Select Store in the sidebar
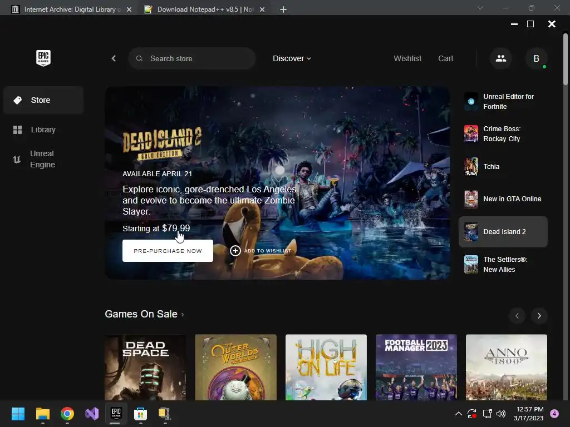The height and width of the screenshot is (427, 570). click(43, 100)
